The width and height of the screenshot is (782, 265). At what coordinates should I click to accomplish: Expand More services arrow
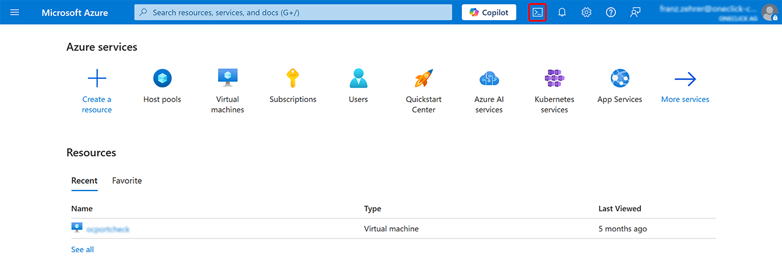pyautogui.click(x=685, y=79)
